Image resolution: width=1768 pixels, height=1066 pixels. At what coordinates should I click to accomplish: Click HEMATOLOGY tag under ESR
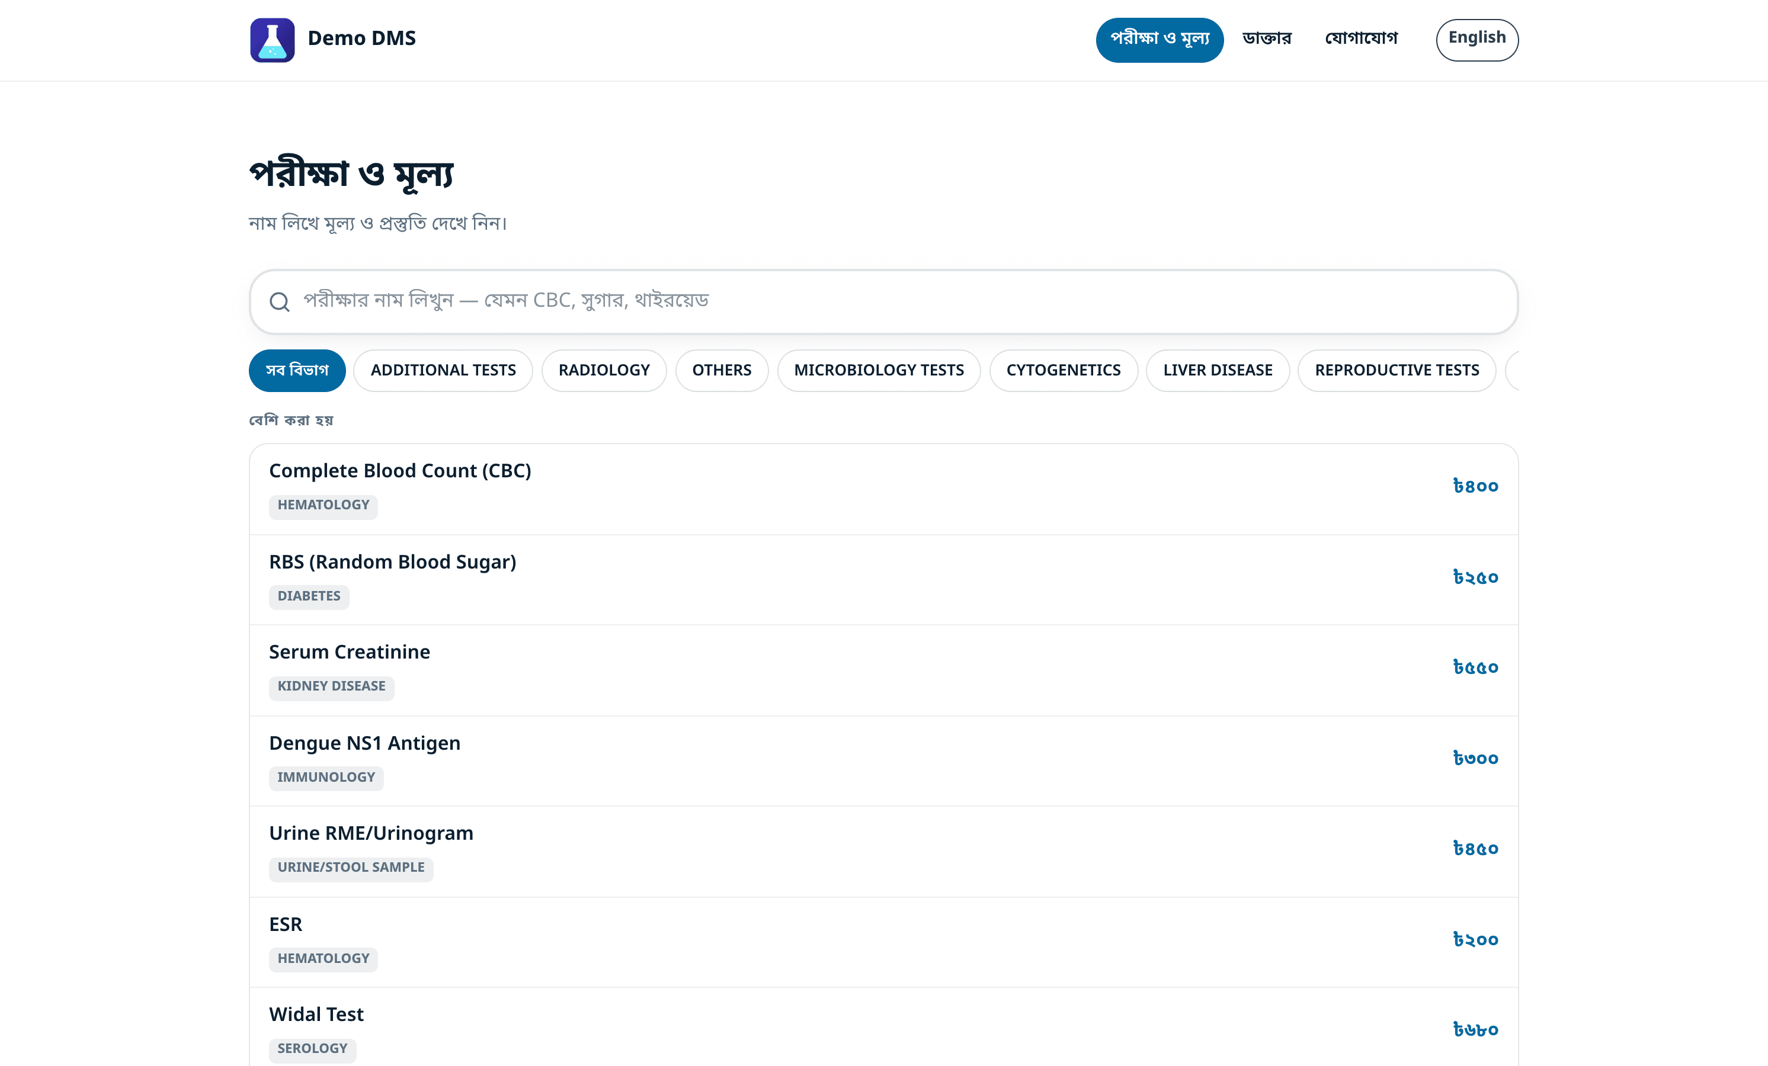(323, 959)
